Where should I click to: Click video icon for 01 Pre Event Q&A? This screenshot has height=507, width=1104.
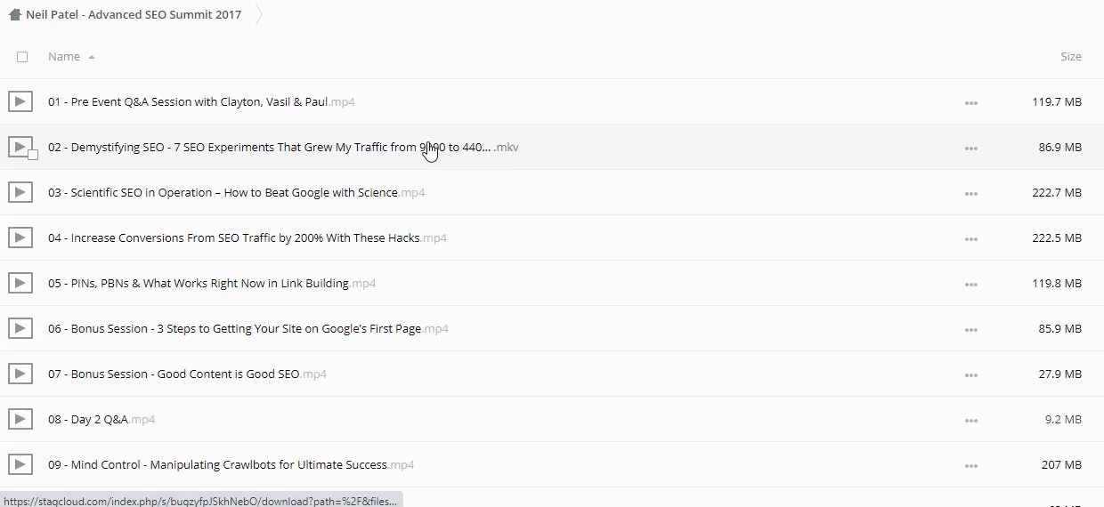coord(20,101)
